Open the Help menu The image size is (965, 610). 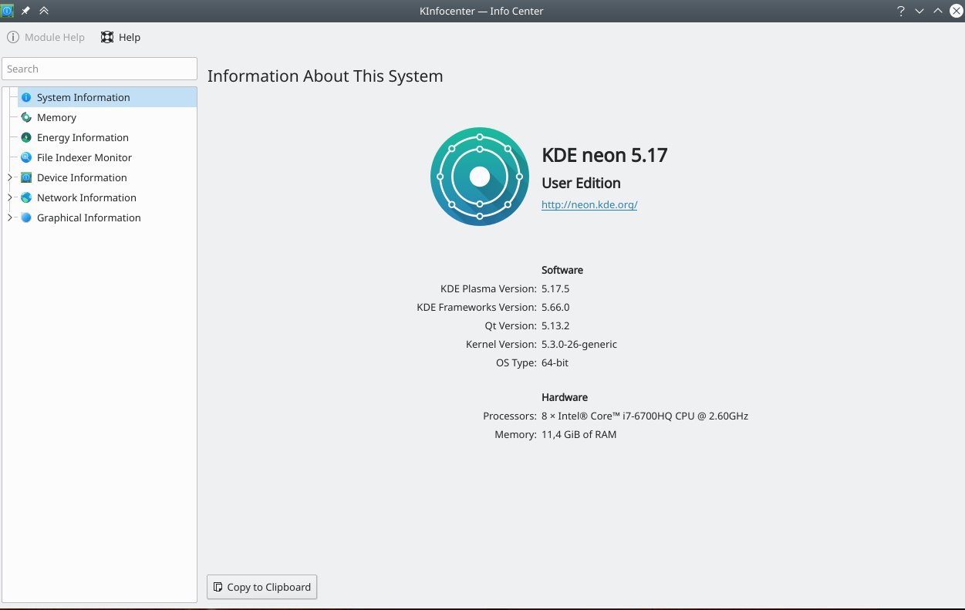pos(121,37)
